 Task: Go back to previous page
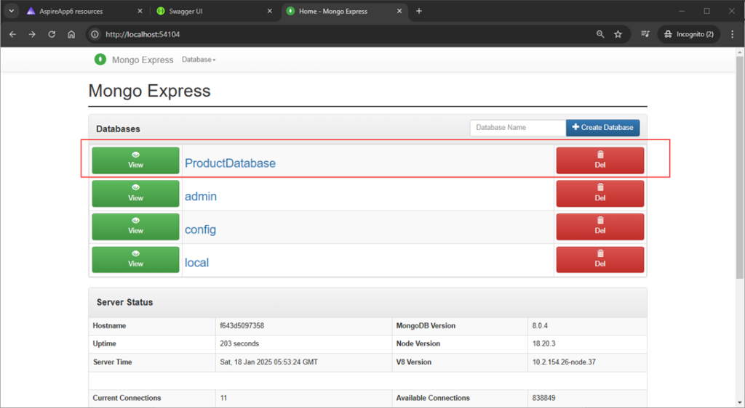pos(13,34)
